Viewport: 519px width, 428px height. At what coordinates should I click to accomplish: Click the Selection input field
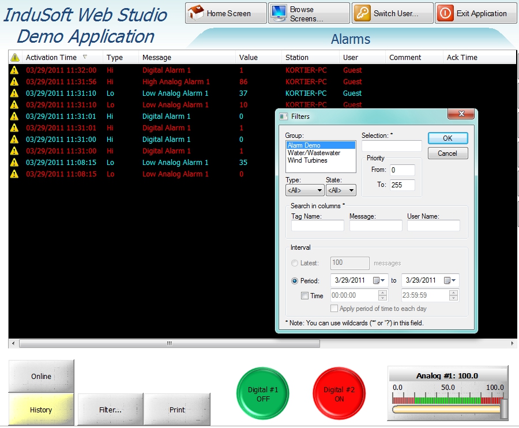[392, 146]
